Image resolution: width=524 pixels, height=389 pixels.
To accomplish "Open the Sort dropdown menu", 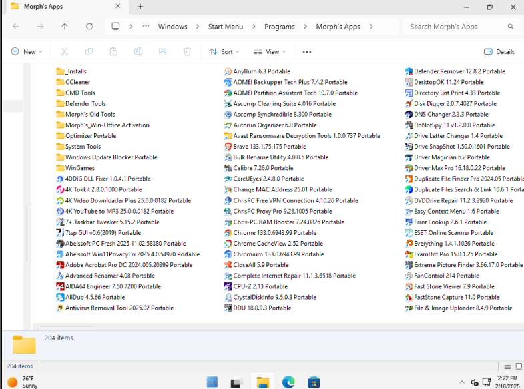I will coord(224,52).
